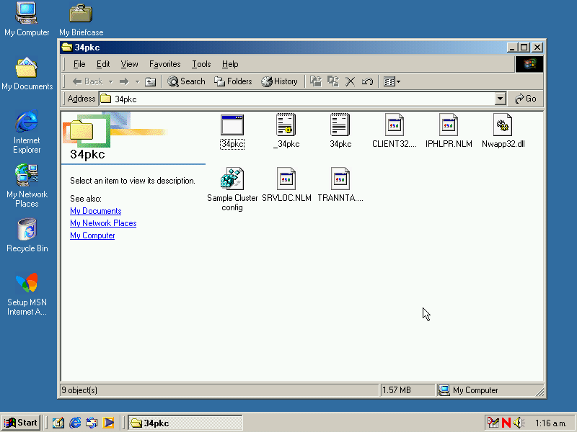Expand the Forward history dropdown arrow
The height and width of the screenshot is (432, 577).
click(137, 81)
